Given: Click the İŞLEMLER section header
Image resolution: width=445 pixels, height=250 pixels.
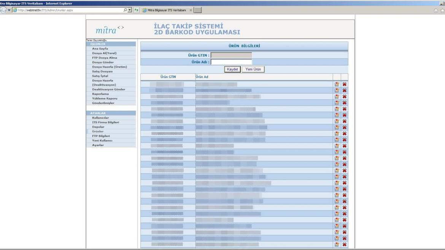Looking at the screenshot, I should coord(98,44).
